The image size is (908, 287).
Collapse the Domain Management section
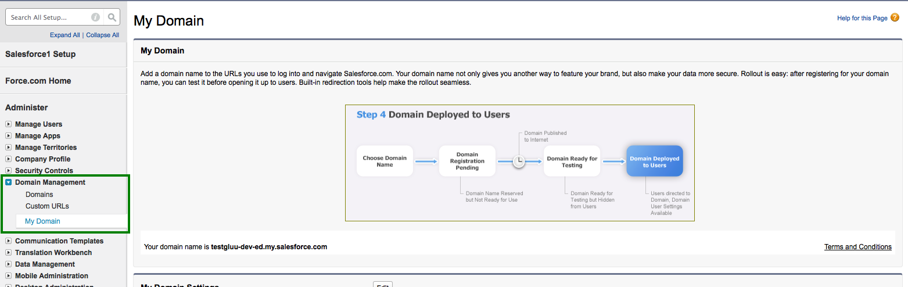(x=8, y=182)
